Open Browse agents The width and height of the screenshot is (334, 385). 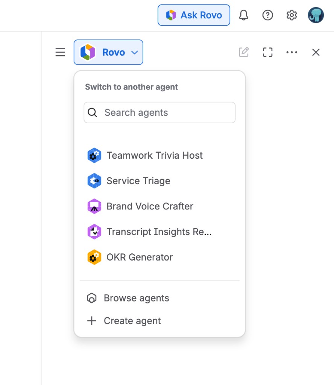(159, 298)
